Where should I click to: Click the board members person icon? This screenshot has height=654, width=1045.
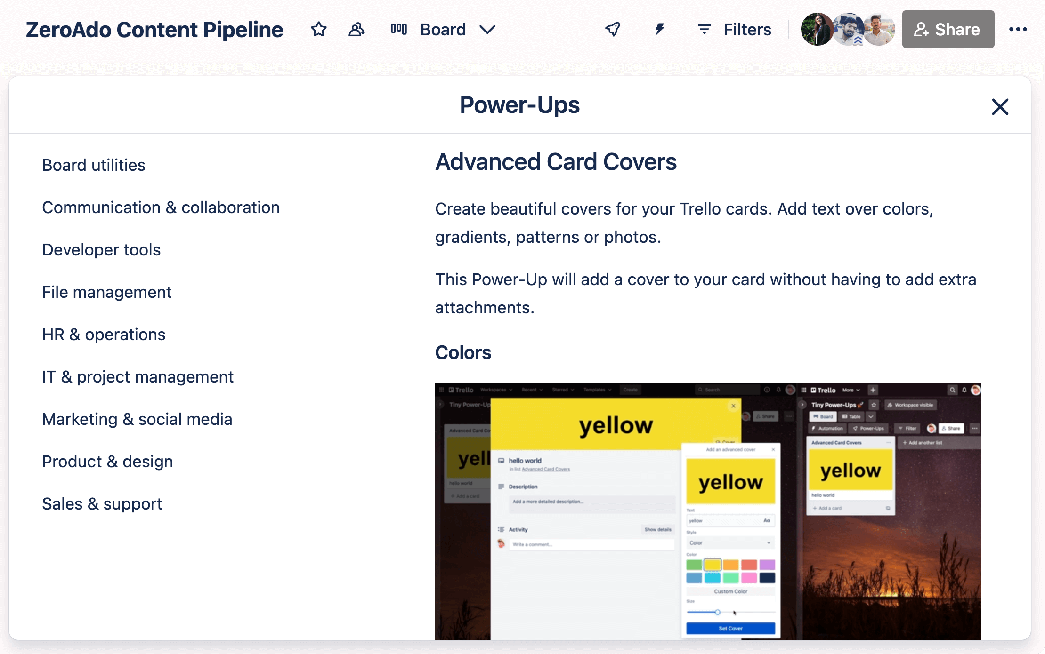[x=356, y=29]
